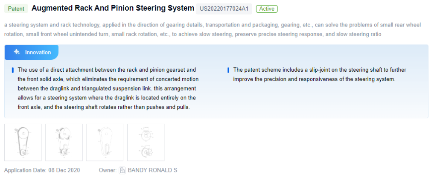Click the green Patent tag

click(x=16, y=9)
